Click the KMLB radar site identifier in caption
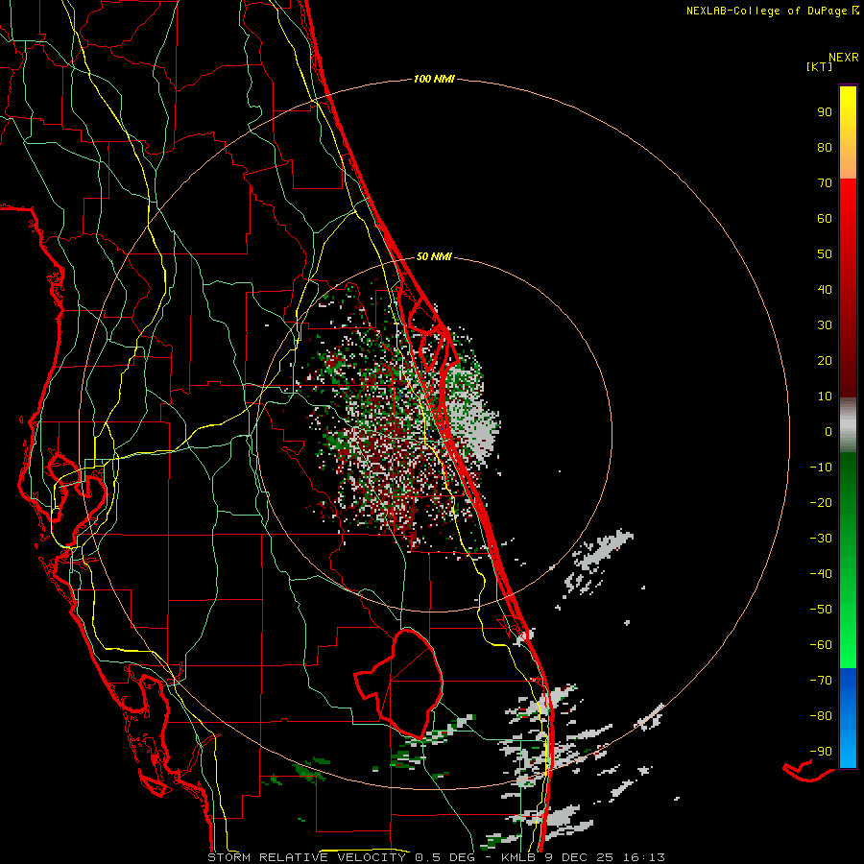 tap(518, 857)
